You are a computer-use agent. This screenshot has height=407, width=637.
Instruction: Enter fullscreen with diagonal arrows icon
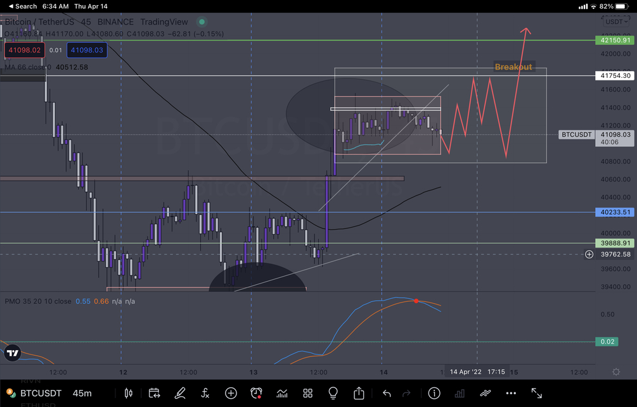click(537, 393)
